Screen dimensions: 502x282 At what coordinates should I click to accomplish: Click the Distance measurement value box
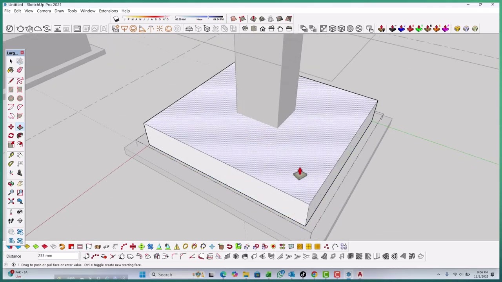58,256
